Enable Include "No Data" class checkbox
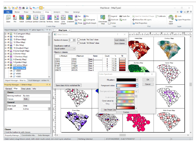Viewport: 196px width, 142px height. 79,40
